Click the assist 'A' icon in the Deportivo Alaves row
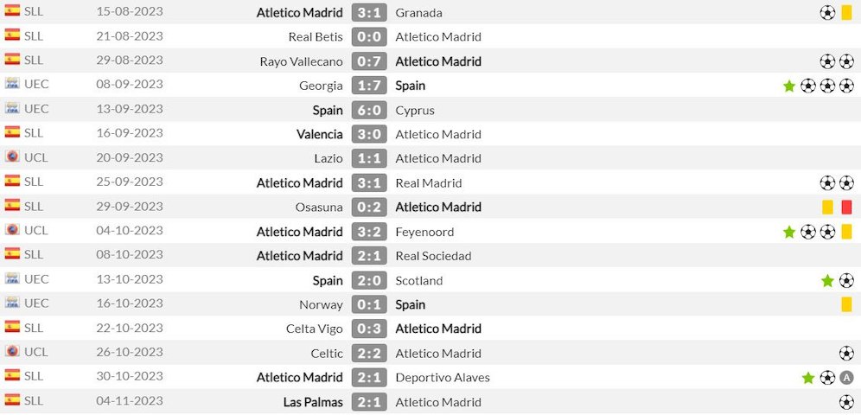 coord(846,378)
